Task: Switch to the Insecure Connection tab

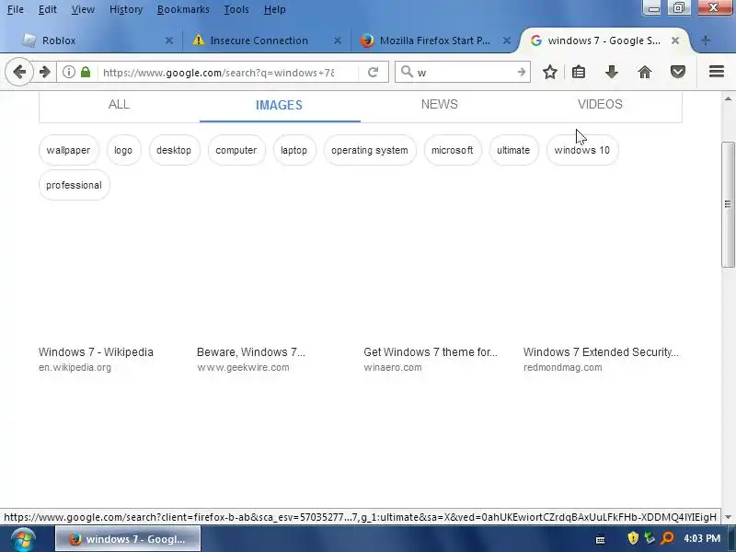Action: (x=266, y=40)
